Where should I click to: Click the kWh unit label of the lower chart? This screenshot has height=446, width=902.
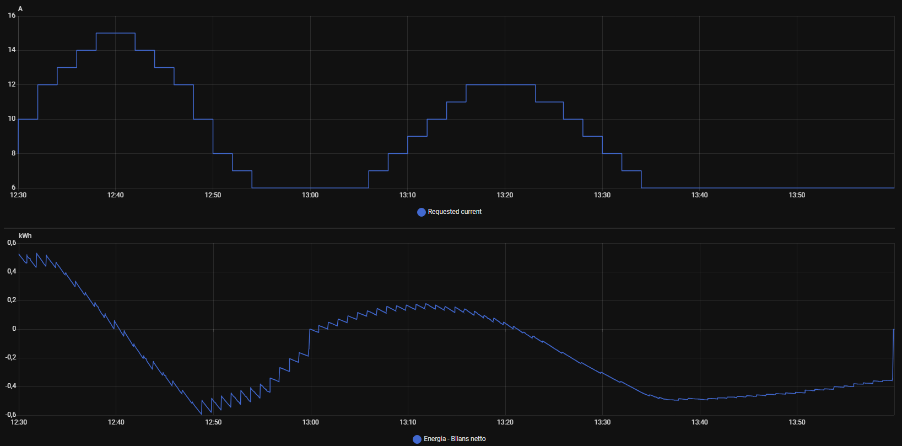25,236
